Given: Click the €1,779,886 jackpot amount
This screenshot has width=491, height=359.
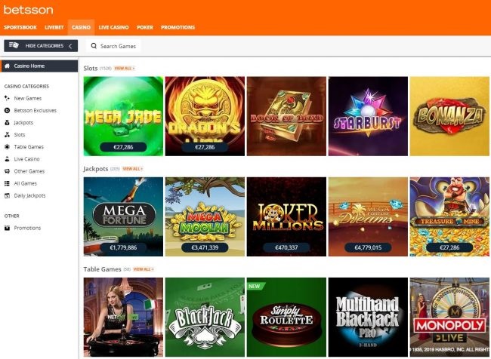Looking at the screenshot, I should pos(123,247).
